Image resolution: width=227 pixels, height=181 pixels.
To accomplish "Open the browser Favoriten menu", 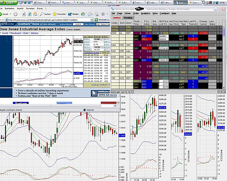I will pyautogui.click(x=30, y=9).
